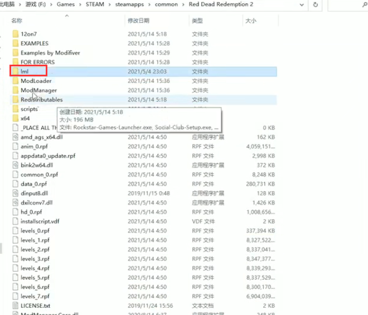Click Red Dead Redemption 2 breadcrumb
This screenshot has width=368, height=315.
pos(221,4)
